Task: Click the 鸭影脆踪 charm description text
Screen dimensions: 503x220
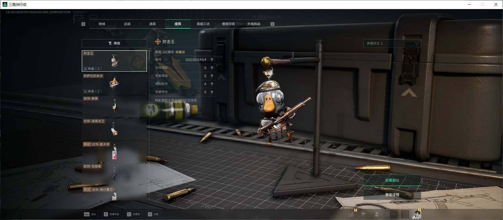Action: point(176,100)
